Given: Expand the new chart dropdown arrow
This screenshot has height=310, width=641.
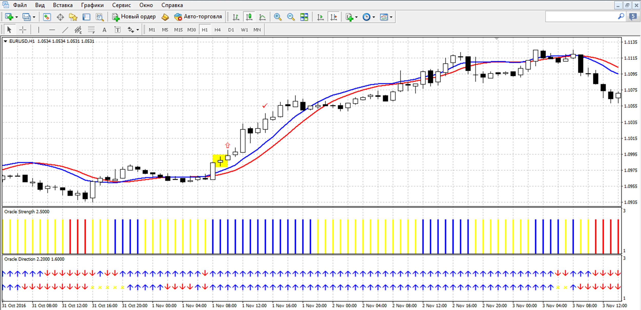Looking at the screenshot, I should coord(17,17).
